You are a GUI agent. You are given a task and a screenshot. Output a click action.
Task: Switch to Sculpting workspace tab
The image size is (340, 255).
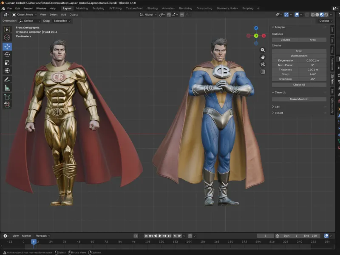point(98,8)
